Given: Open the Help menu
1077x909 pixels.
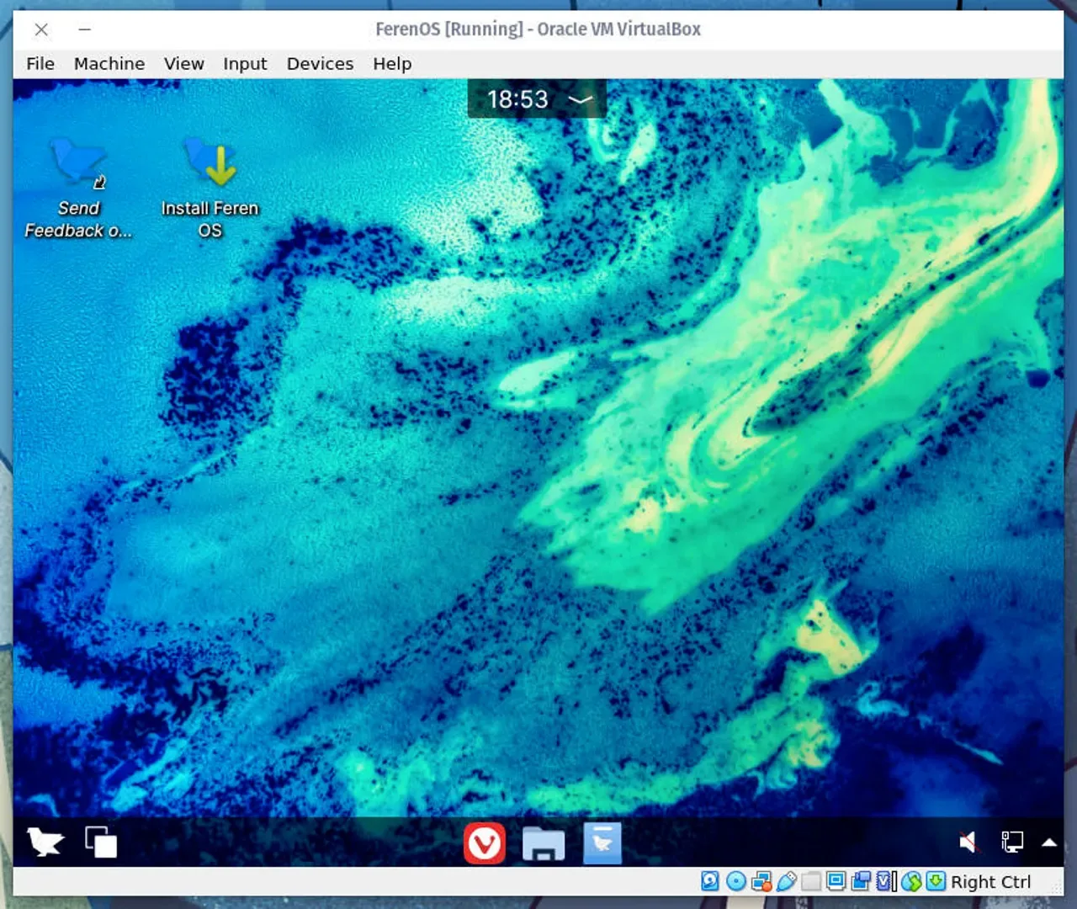Looking at the screenshot, I should point(392,64).
